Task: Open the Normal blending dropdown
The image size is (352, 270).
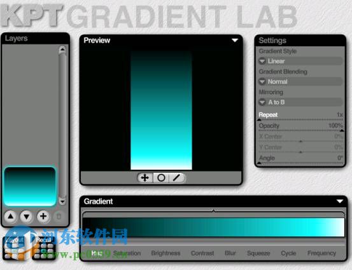Action: 300,81
